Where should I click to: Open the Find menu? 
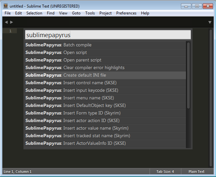pos(51,13)
